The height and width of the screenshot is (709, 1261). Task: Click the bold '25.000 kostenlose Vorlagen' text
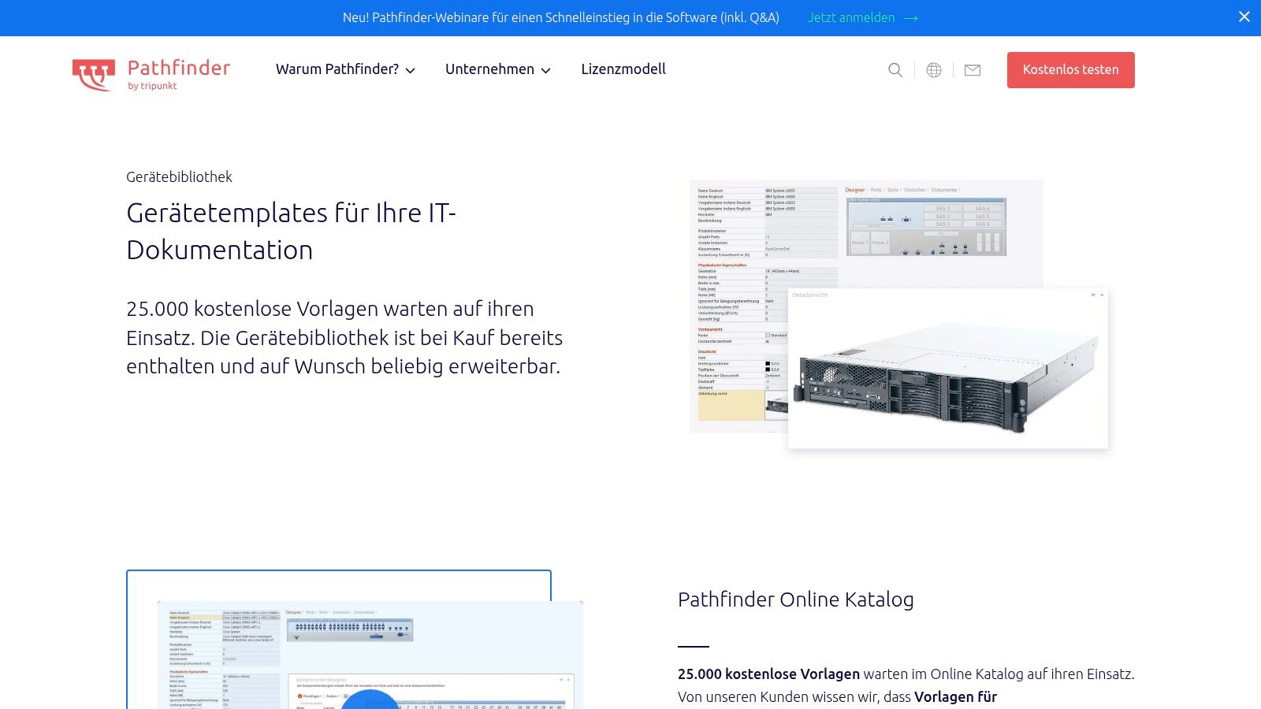coord(768,674)
